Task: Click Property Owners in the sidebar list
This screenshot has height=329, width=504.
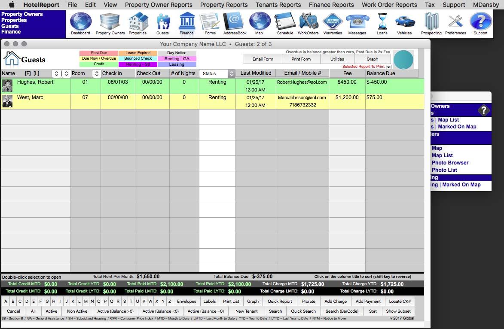Action: coord(22,14)
